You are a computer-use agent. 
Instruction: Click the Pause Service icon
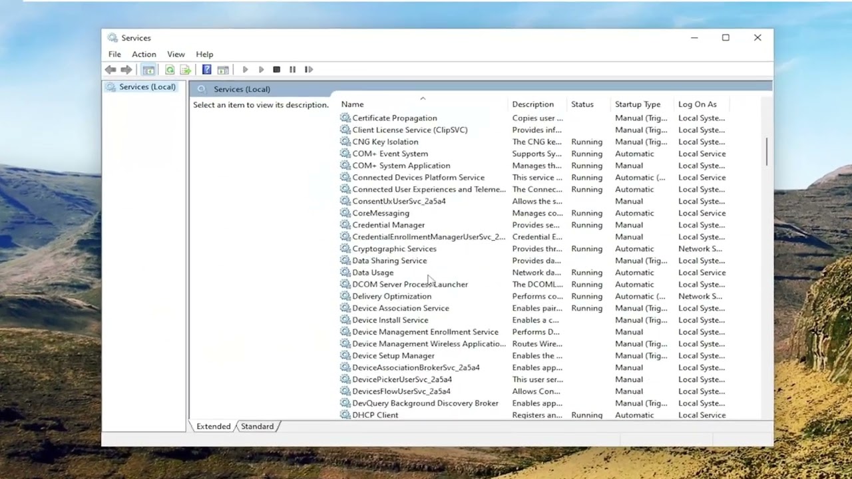[292, 69]
